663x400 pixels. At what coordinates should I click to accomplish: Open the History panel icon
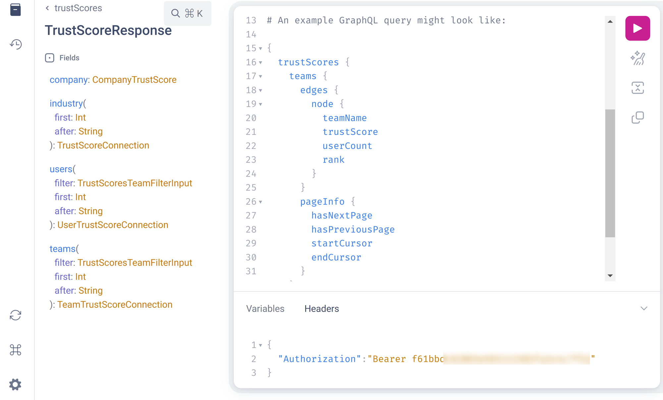16,44
